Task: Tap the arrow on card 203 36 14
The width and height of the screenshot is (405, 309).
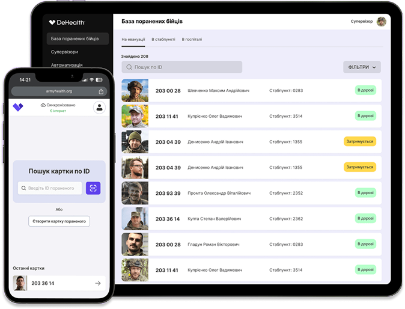Action: coord(97,283)
